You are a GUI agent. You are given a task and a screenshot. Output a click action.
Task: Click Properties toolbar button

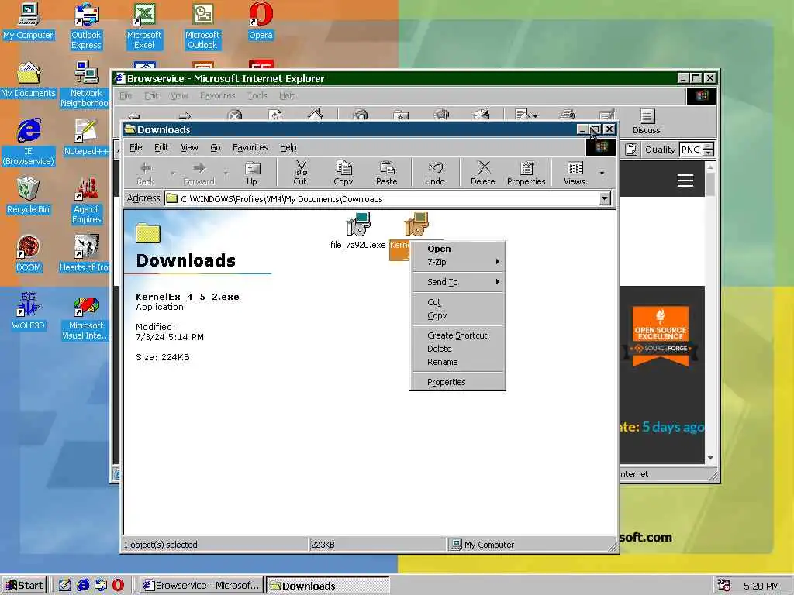(526, 173)
